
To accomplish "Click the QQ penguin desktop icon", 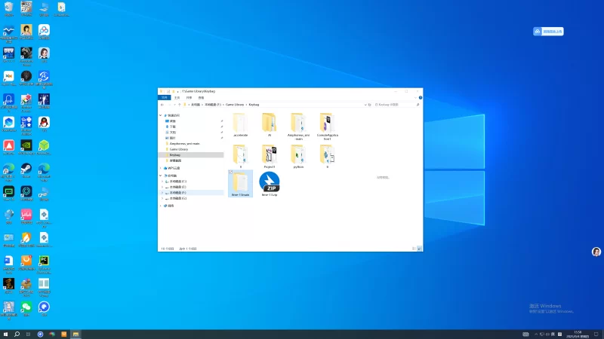I will 45,122.
